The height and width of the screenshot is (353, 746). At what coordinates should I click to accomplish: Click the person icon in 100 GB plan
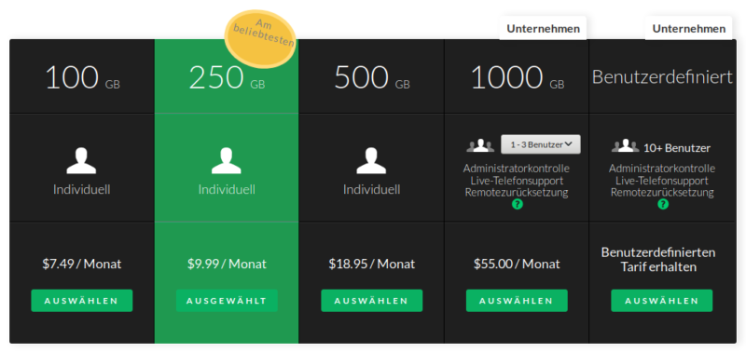81,160
